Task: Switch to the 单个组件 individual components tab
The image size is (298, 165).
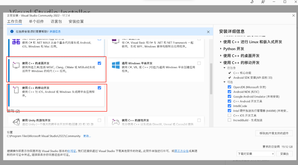Action: click(36, 21)
